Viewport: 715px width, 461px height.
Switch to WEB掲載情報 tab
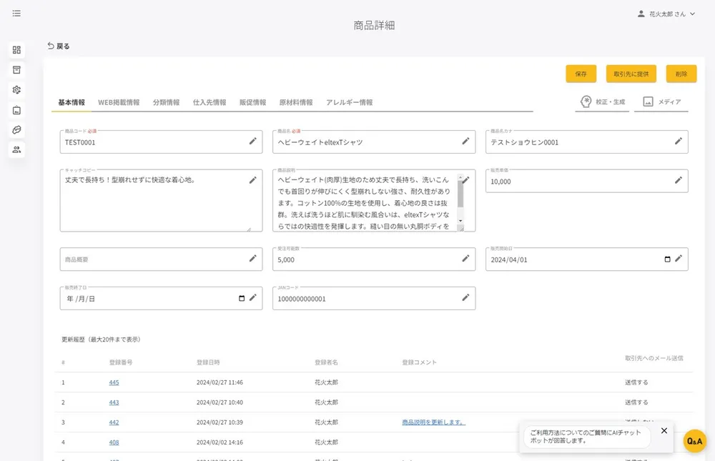119,102
